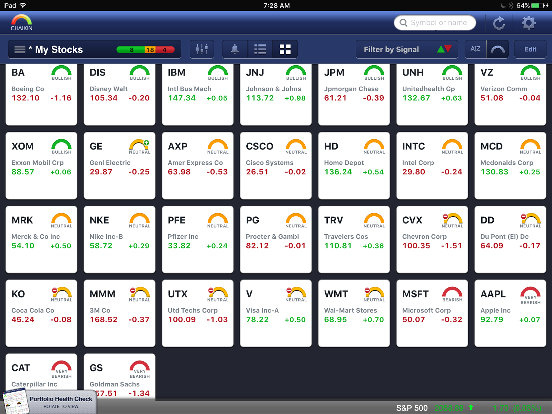Tap AXP neutral rating gauge
552x414 pixels.
click(218, 147)
